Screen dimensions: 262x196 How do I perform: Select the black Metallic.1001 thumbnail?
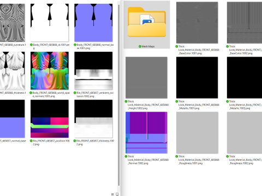(197, 78)
